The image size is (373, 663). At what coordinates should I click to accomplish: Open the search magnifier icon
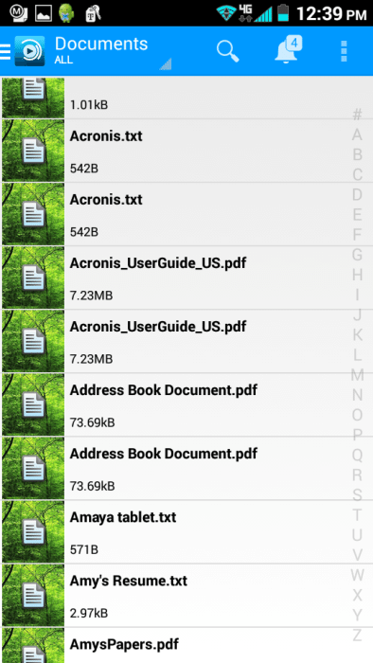pyautogui.click(x=228, y=51)
